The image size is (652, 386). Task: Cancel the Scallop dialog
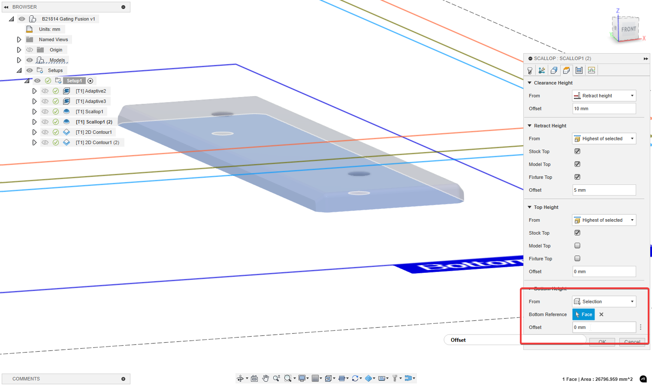tap(632, 341)
